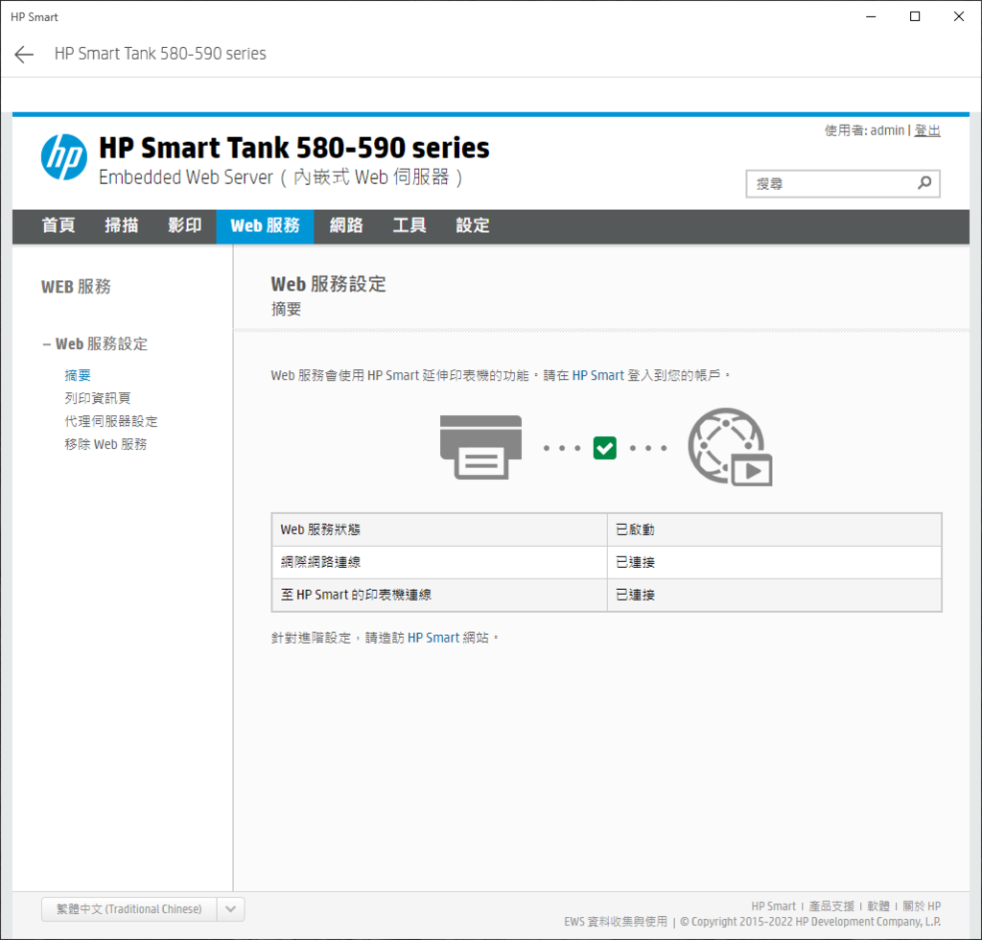Maximize the HP Smart window
Image resolution: width=982 pixels, height=940 pixels.
(915, 17)
